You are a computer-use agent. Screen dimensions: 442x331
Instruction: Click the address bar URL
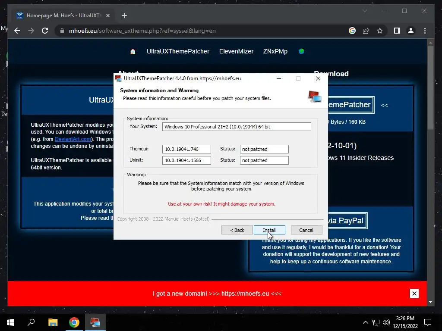click(142, 31)
